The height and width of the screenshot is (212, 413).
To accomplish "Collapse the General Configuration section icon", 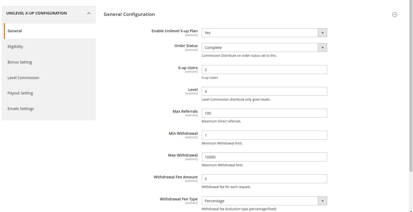I will (395, 15).
